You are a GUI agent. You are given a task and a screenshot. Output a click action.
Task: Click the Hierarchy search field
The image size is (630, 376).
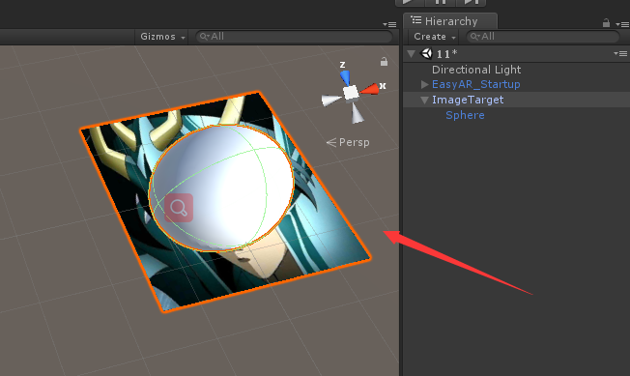coord(542,37)
